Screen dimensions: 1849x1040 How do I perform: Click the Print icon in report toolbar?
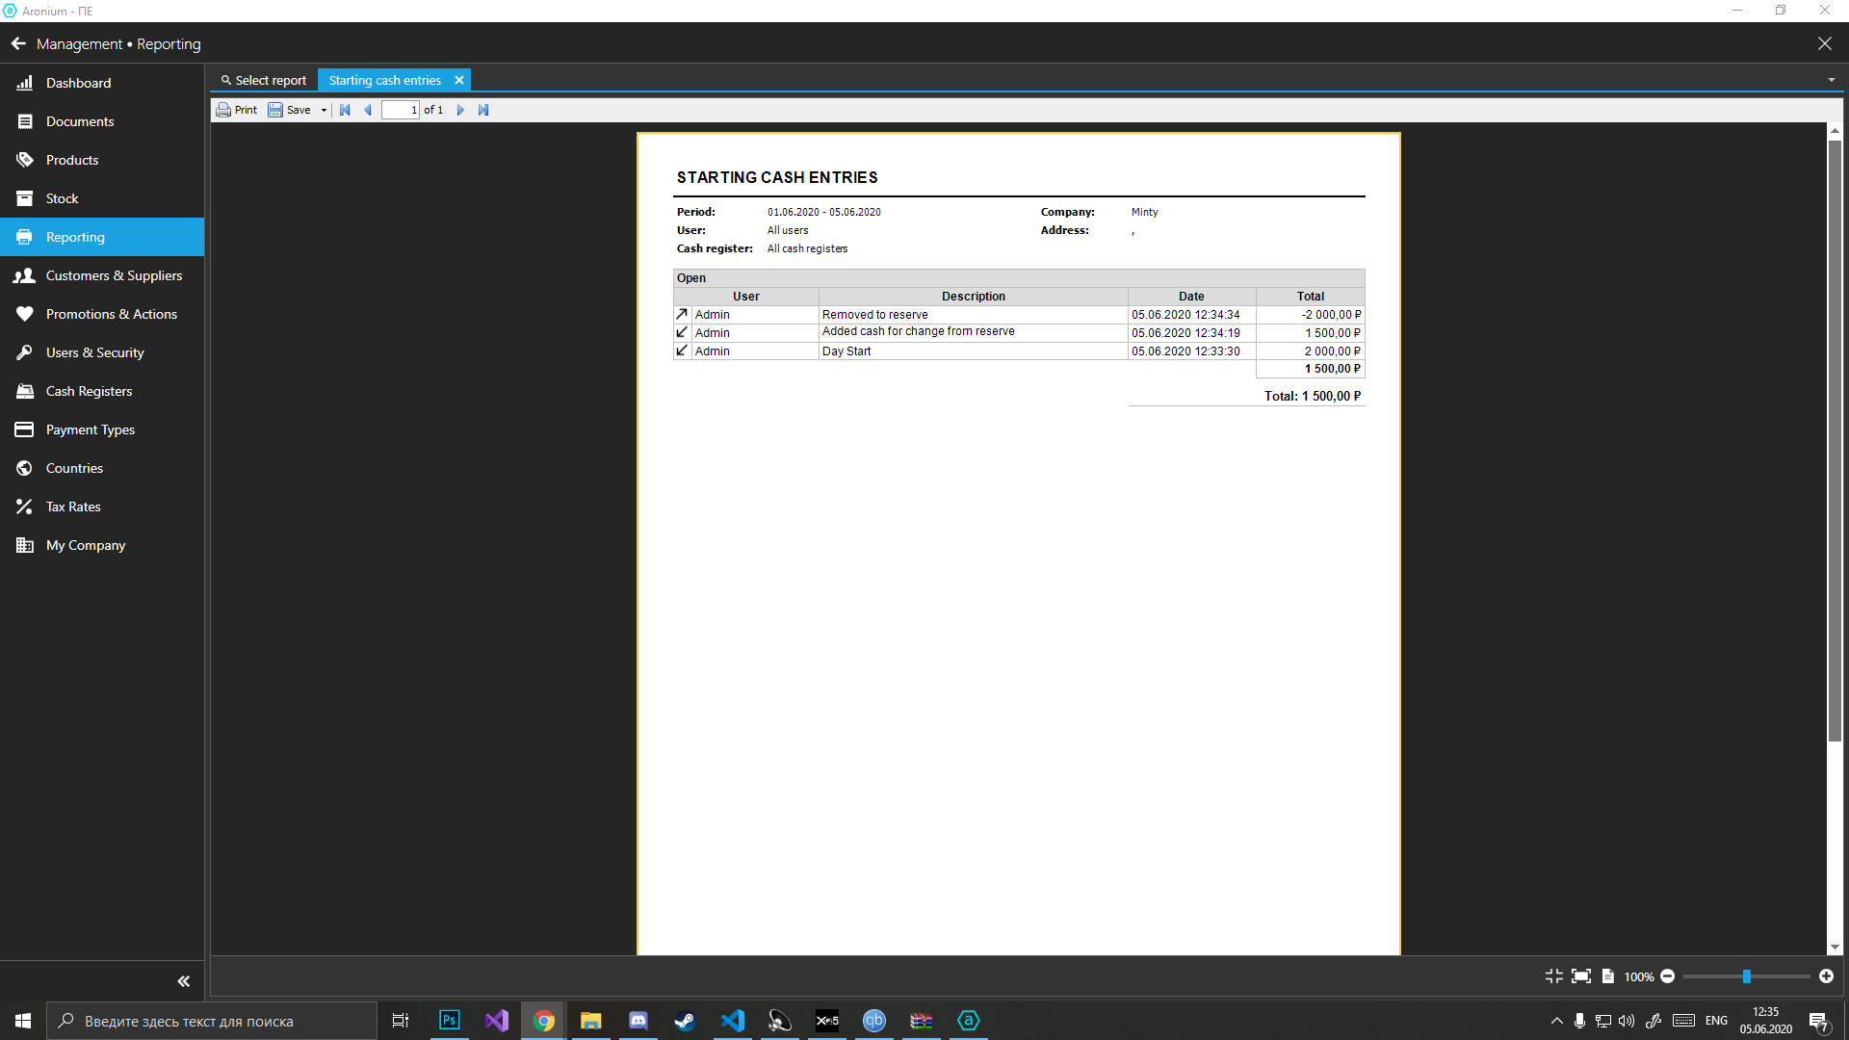tap(224, 110)
